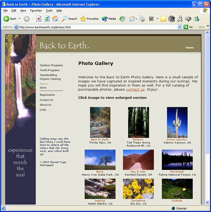This screenshot has height=212, width=211.
Task: Open the Media toolbar button
Action: pos(109,19)
